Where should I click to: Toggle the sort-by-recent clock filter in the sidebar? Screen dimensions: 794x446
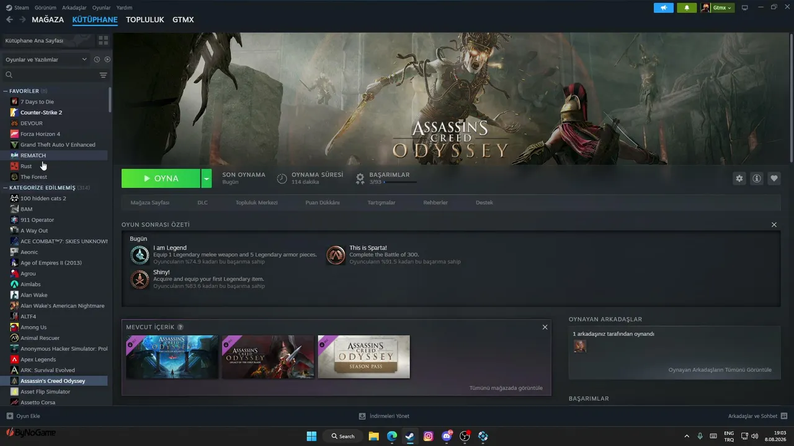tap(97, 59)
